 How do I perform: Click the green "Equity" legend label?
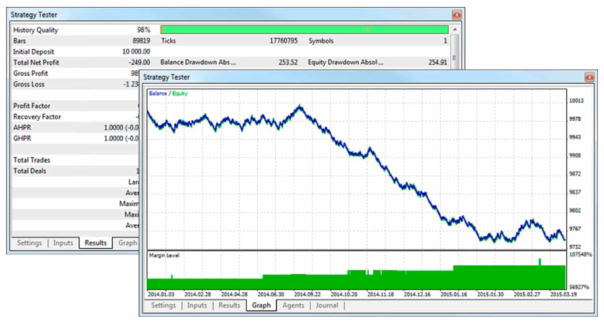point(180,93)
